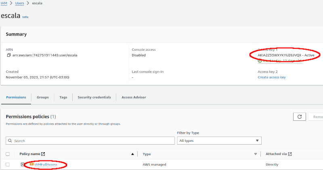Check the select-all policies header checkbox
The width and height of the screenshot is (323, 170).
coord(8,154)
